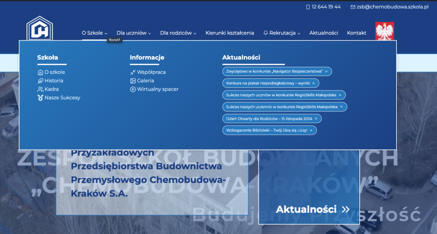
Task: Open Konkurs na plakat niepodległościowy news pill
Action: pyautogui.click(x=271, y=83)
